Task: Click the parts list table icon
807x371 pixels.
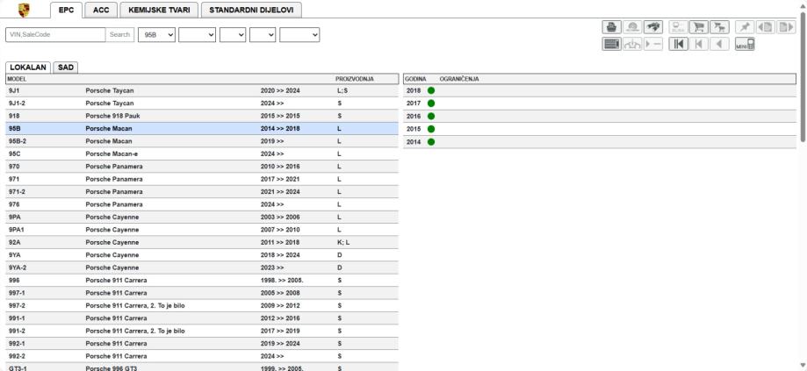Action: pos(611,44)
